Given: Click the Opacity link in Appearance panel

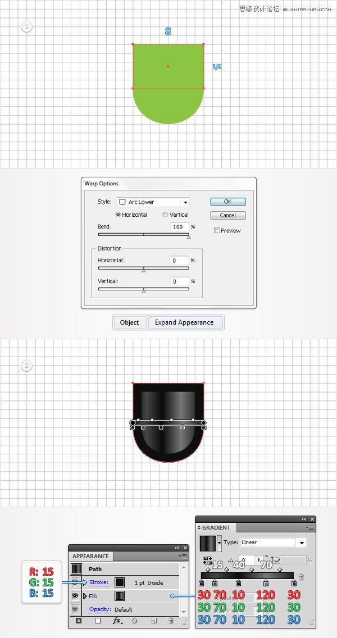Looking at the screenshot, I should pos(100,609).
